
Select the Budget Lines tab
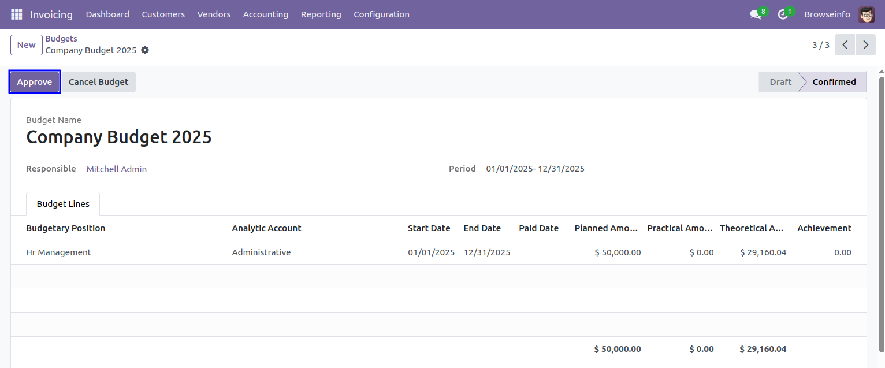63,204
